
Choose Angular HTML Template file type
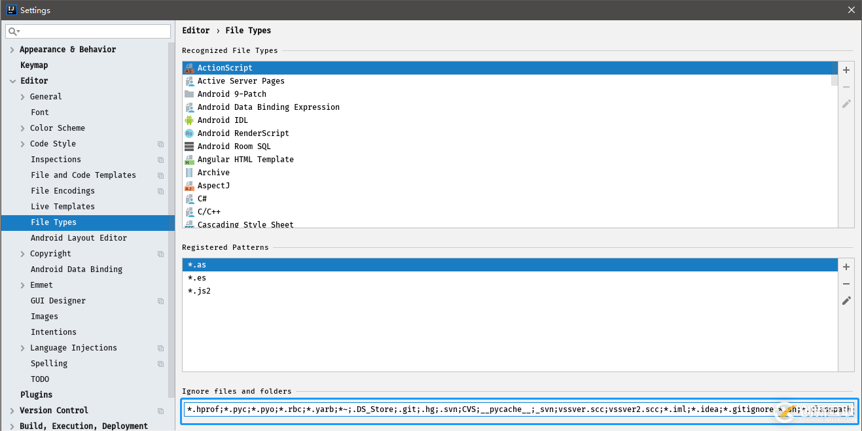click(x=245, y=160)
